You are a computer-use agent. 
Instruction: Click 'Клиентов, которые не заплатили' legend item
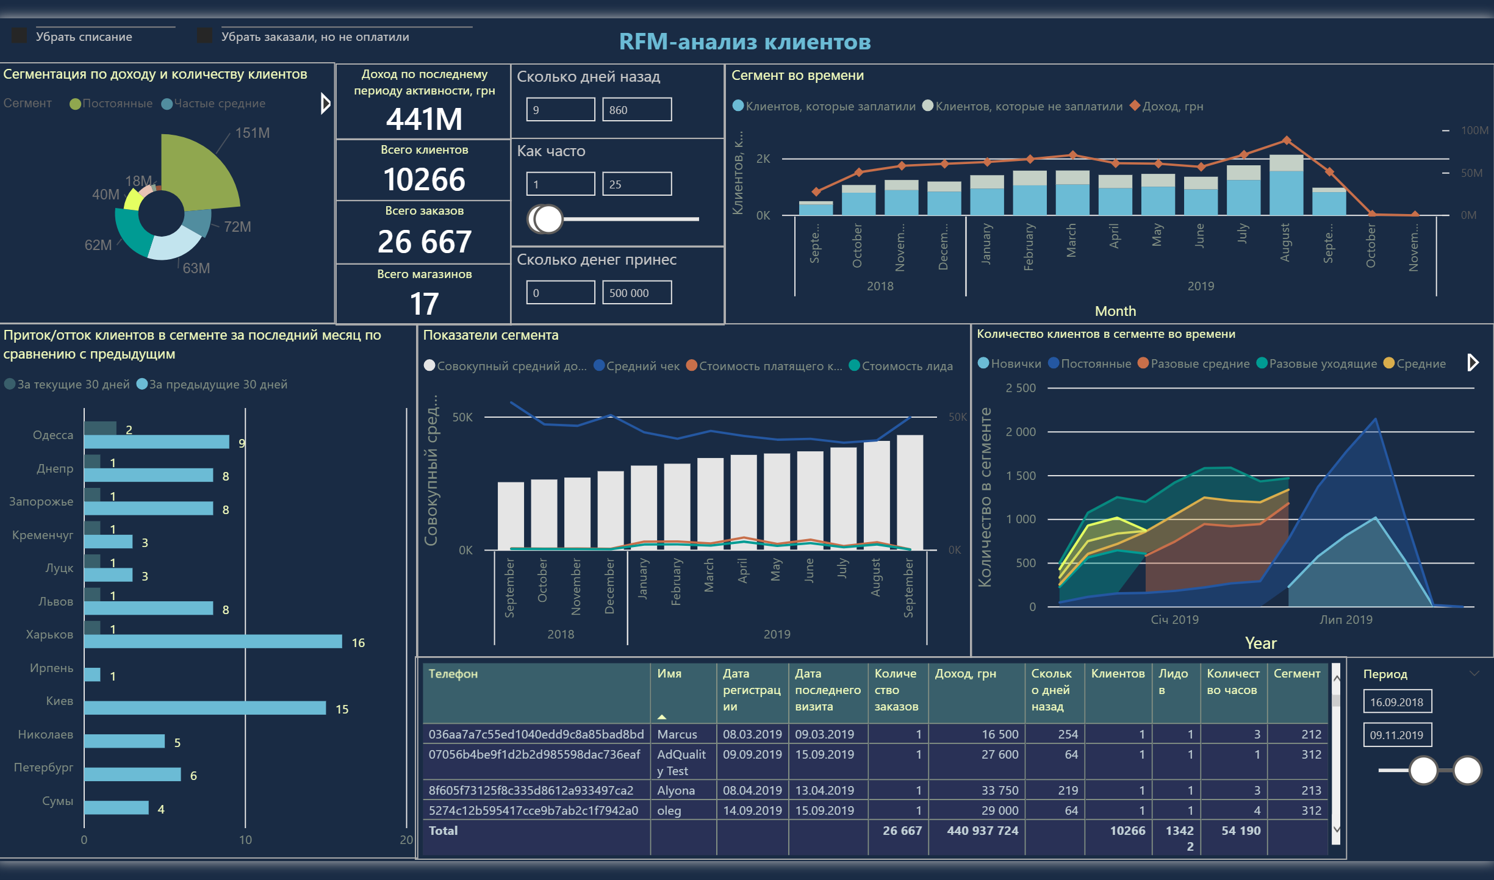[1022, 106]
